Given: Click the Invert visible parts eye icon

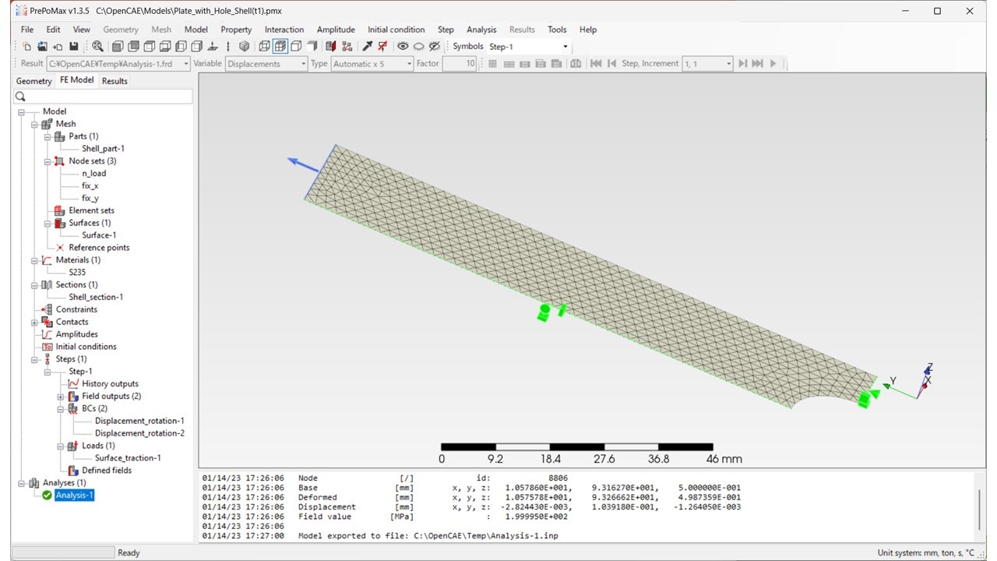Looking at the screenshot, I should click(435, 46).
